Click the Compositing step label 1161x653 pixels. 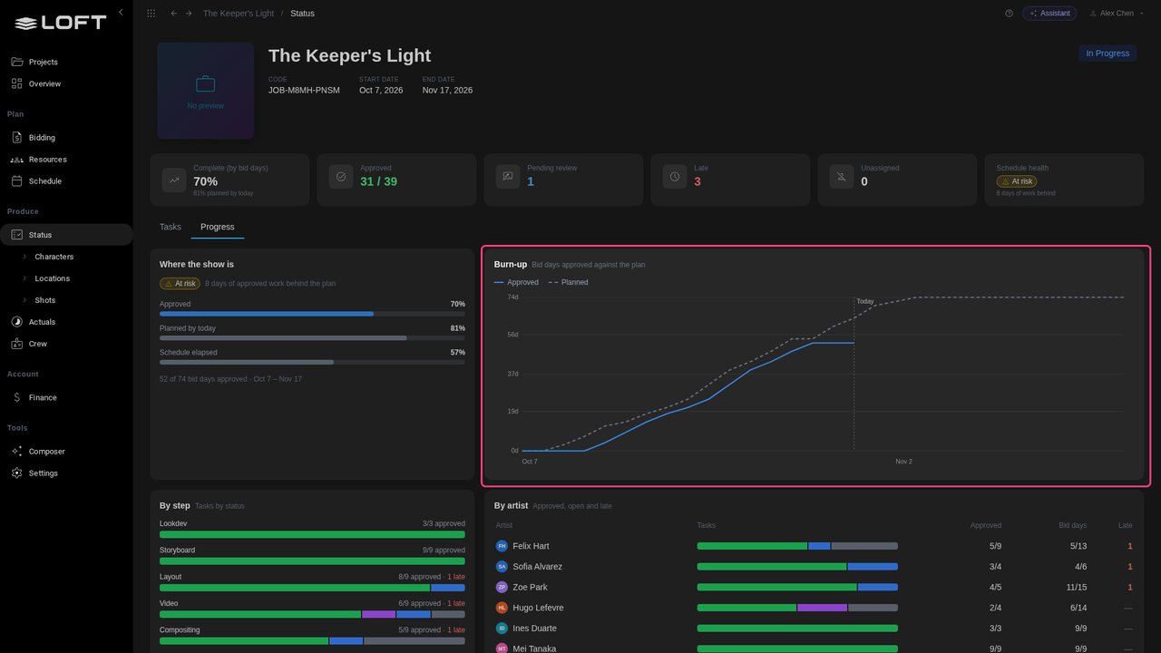(180, 630)
